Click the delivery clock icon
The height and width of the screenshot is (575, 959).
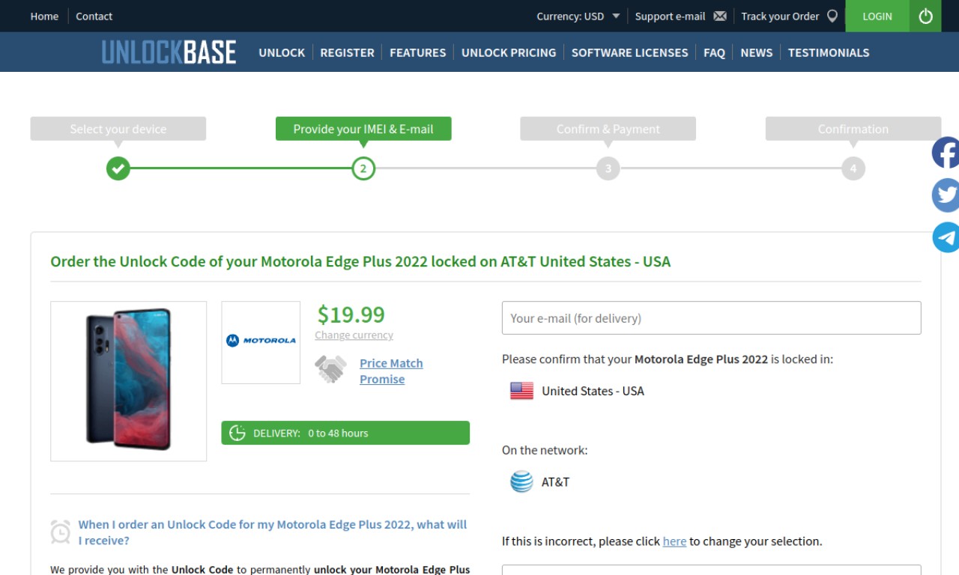coord(238,433)
